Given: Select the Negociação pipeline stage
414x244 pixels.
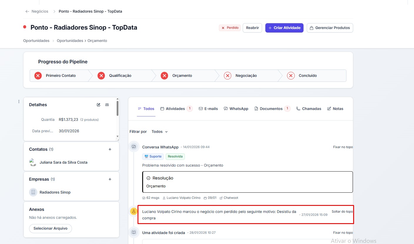Looking at the screenshot, I should coord(246,76).
